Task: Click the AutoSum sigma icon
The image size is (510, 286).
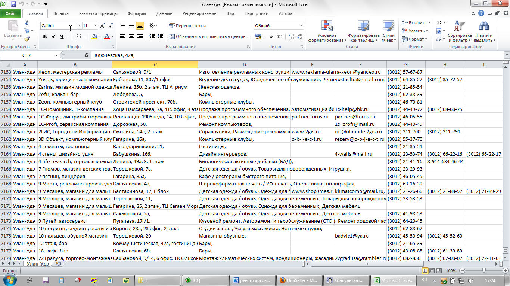Action: coord(439,23)
